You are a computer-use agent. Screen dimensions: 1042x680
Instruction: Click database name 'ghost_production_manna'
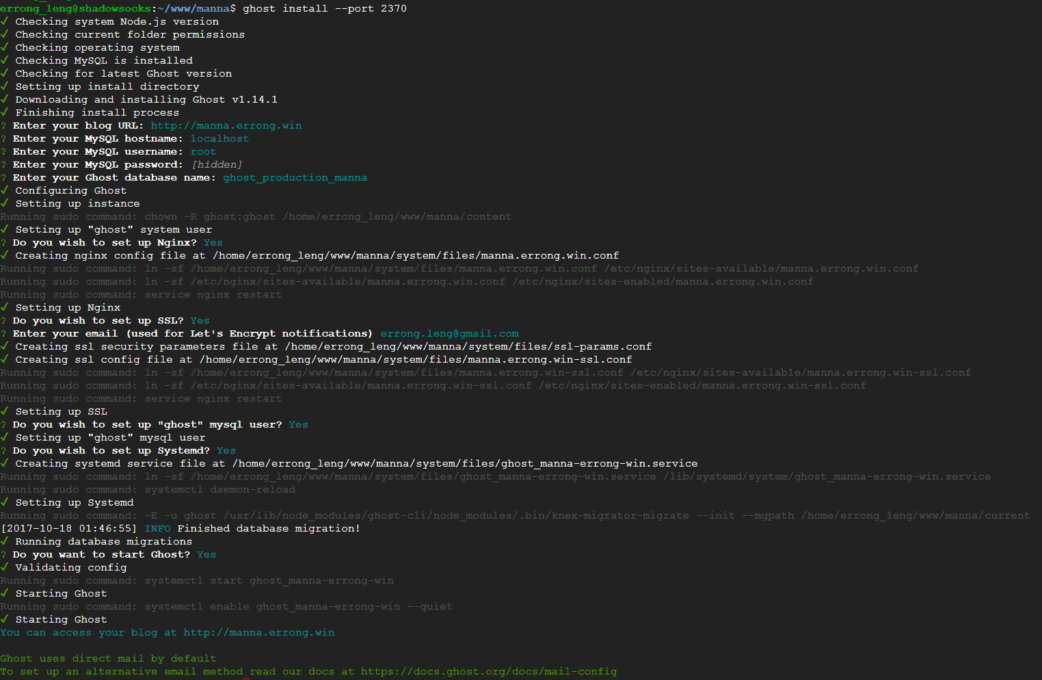click(295, 177)
